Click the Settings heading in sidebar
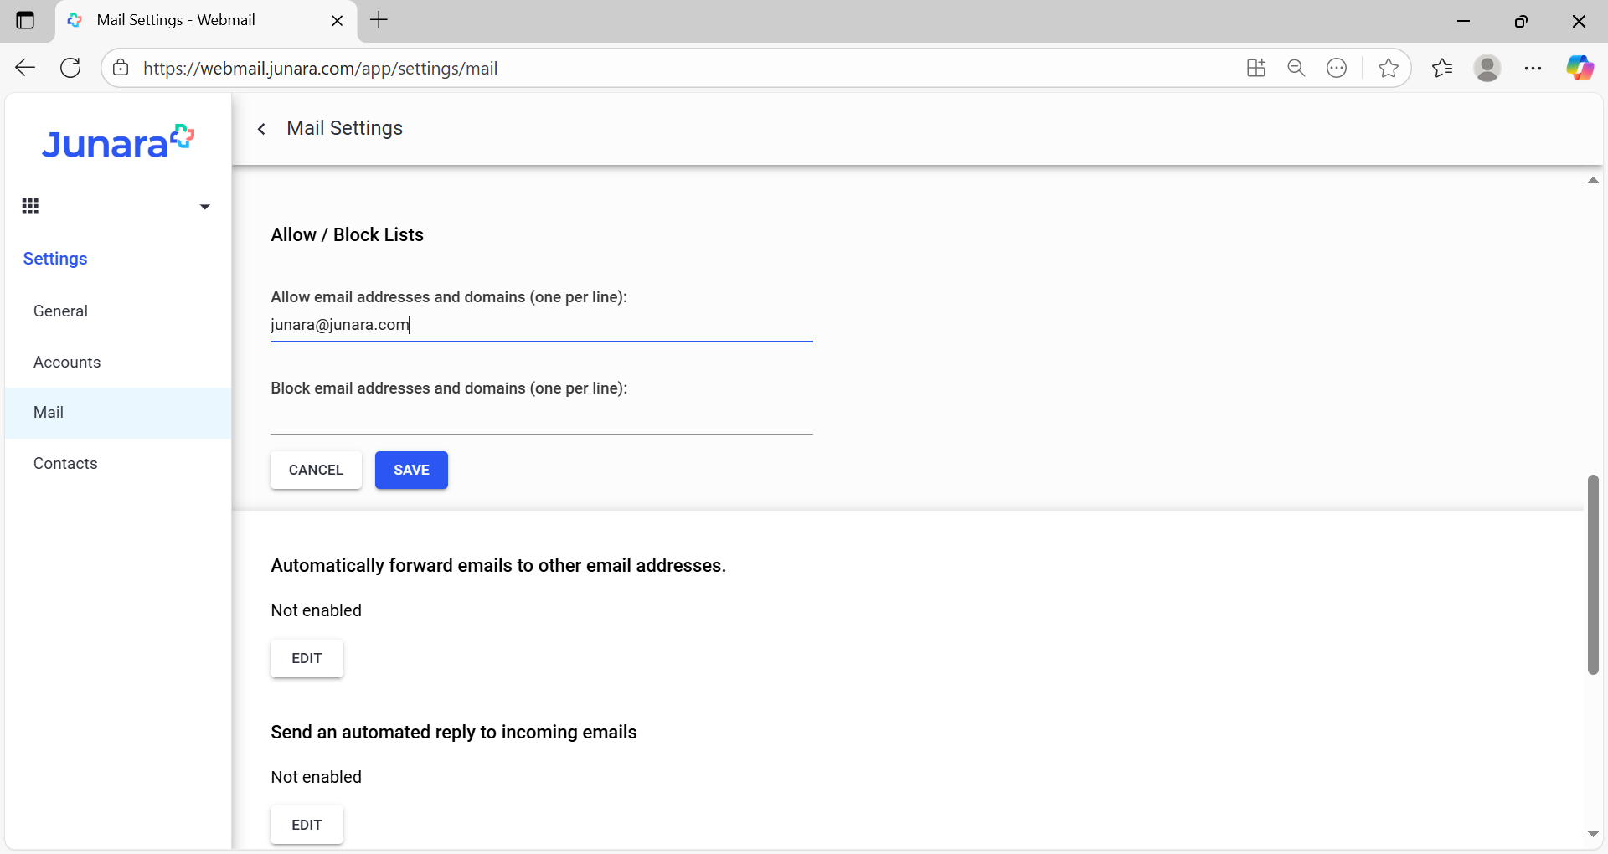 tap(55, 259)
